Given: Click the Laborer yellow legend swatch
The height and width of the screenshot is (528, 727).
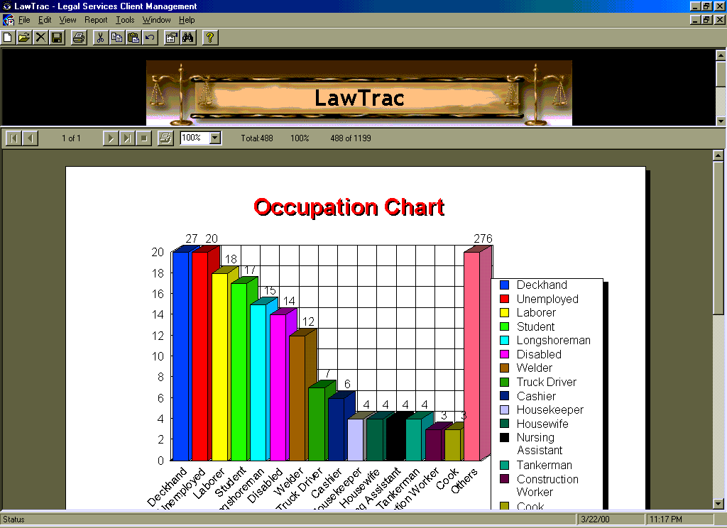Looking at the screenshot, I should tap(505, 313).
